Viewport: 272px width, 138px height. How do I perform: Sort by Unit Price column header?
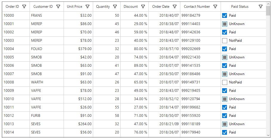click(x=75, y=7)
